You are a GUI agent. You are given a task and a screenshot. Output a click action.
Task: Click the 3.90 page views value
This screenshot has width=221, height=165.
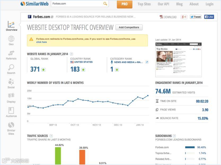pyautogui.click(x=205, y=110)
